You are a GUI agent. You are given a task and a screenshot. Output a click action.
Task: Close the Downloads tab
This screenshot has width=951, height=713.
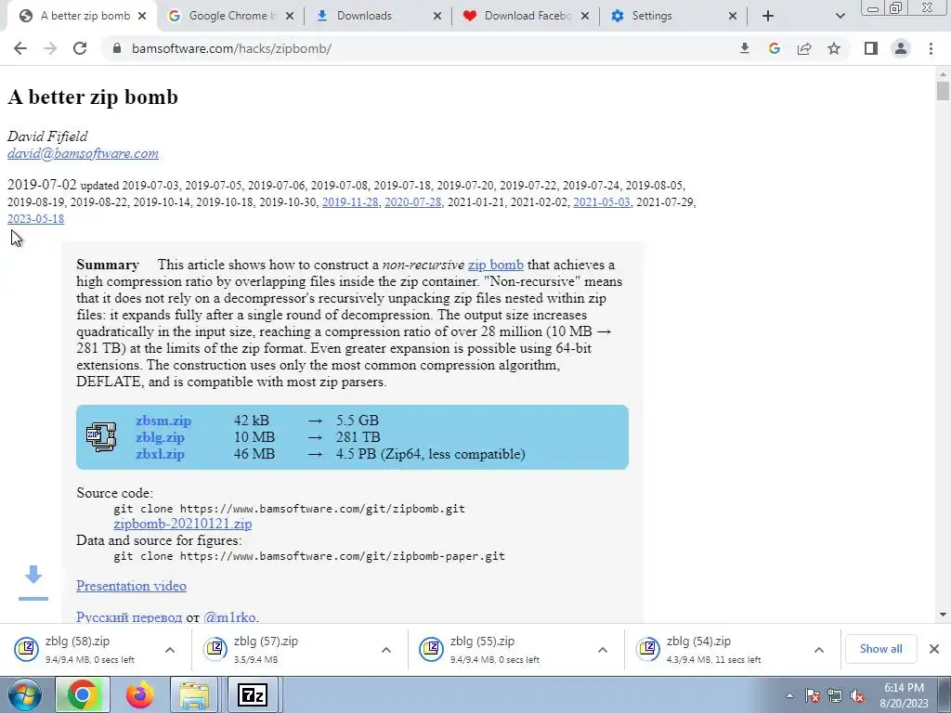(x=437, y=16)
